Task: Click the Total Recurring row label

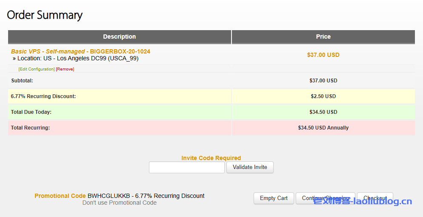Action: [x=30, y=128]
